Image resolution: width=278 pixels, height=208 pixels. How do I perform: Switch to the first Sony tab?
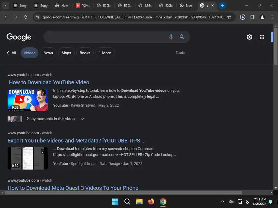point(20,5)
